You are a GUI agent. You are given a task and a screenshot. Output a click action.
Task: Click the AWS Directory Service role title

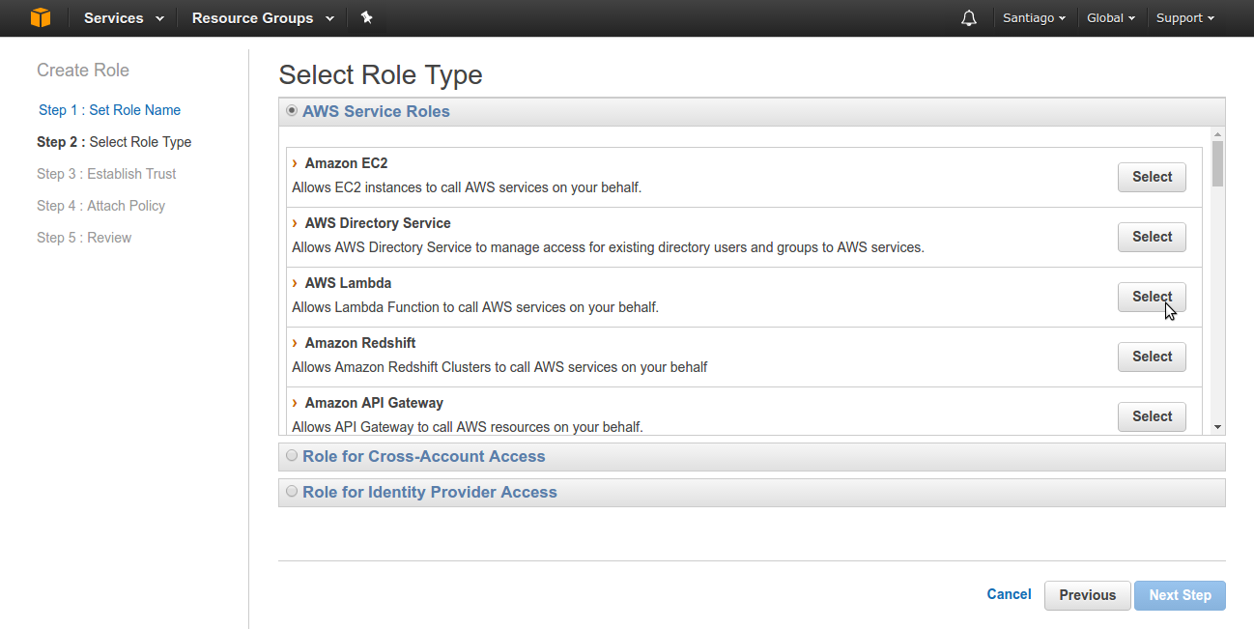pyautogui.click(x=378, y=223)
